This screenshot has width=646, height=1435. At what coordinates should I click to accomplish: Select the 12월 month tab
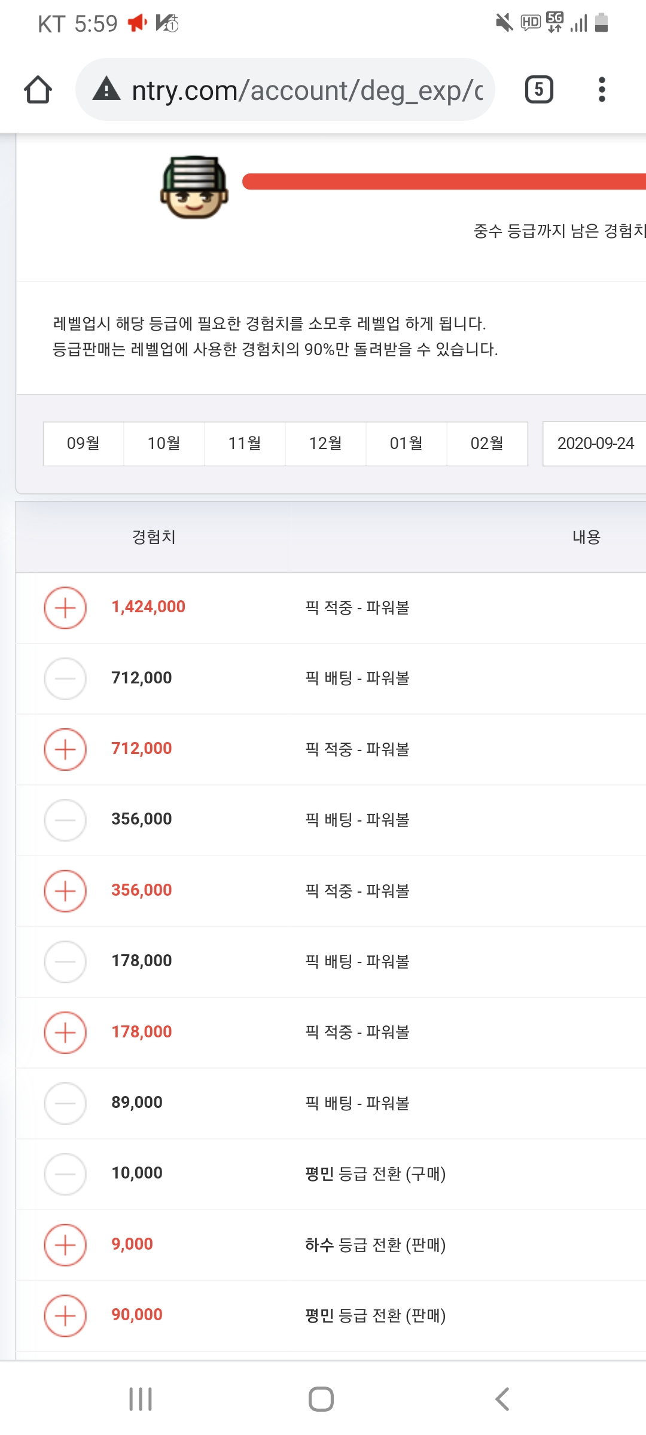tap(325, 444)
